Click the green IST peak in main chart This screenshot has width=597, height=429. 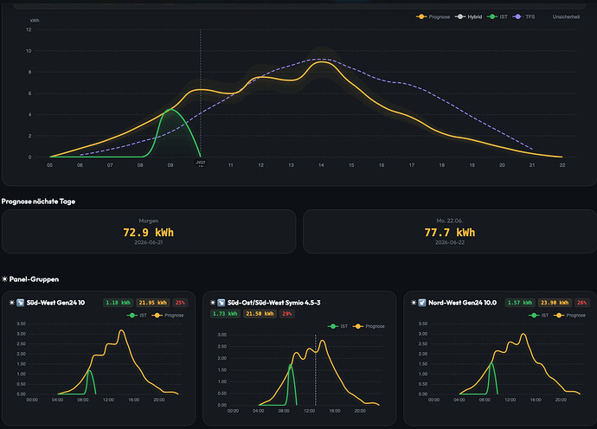coord(171,110)
